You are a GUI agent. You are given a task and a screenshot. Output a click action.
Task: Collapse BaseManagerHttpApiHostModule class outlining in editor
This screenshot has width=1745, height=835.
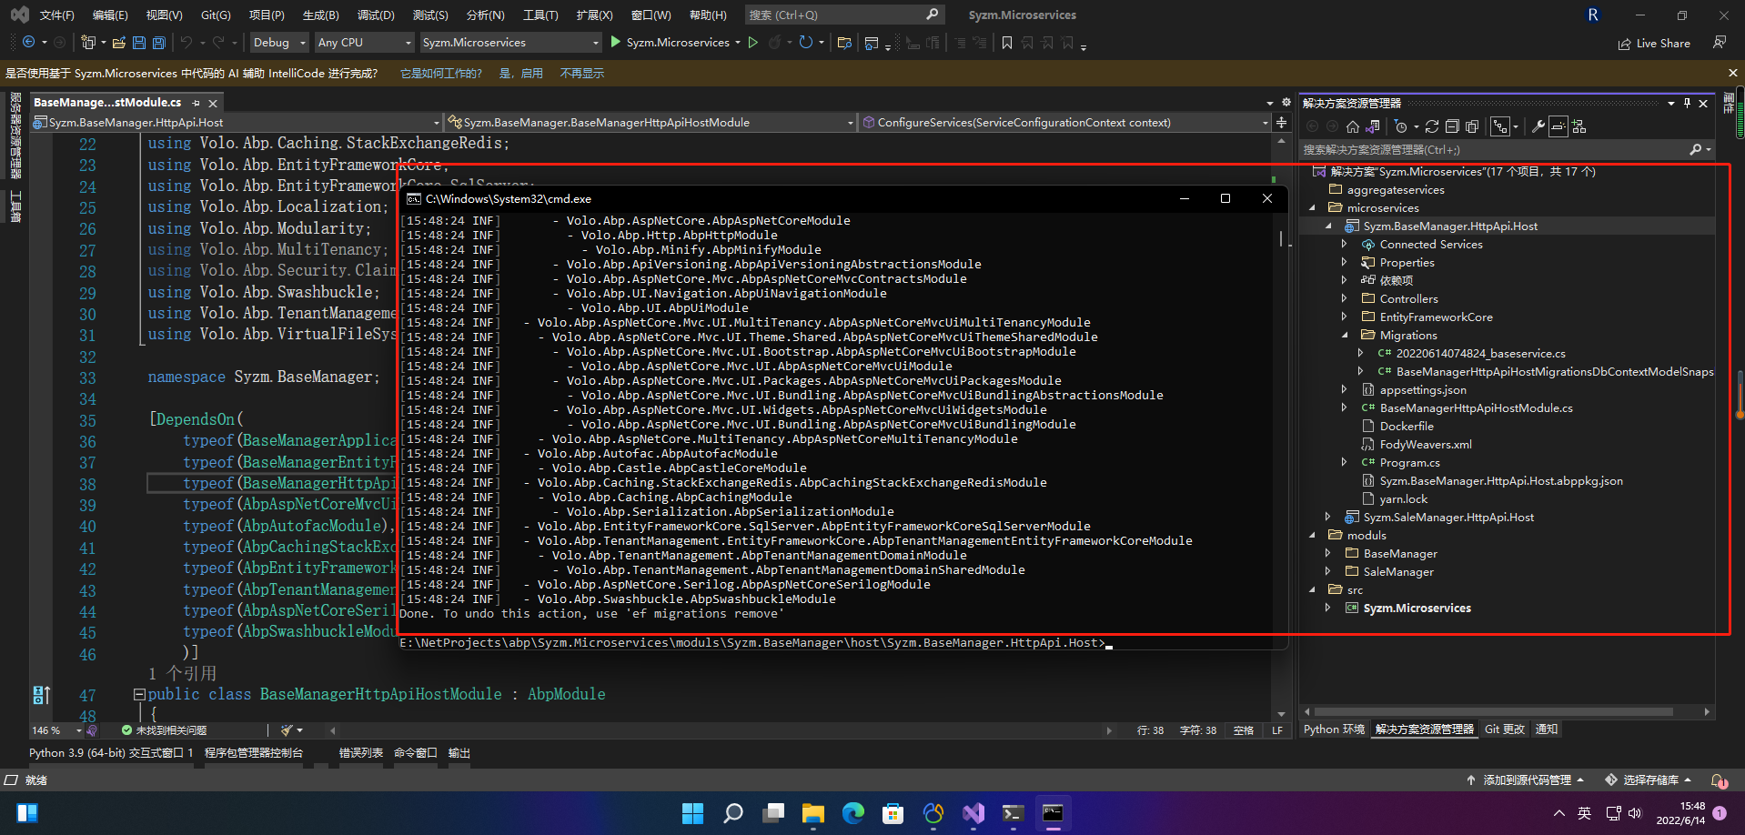(x=139, y=694)
